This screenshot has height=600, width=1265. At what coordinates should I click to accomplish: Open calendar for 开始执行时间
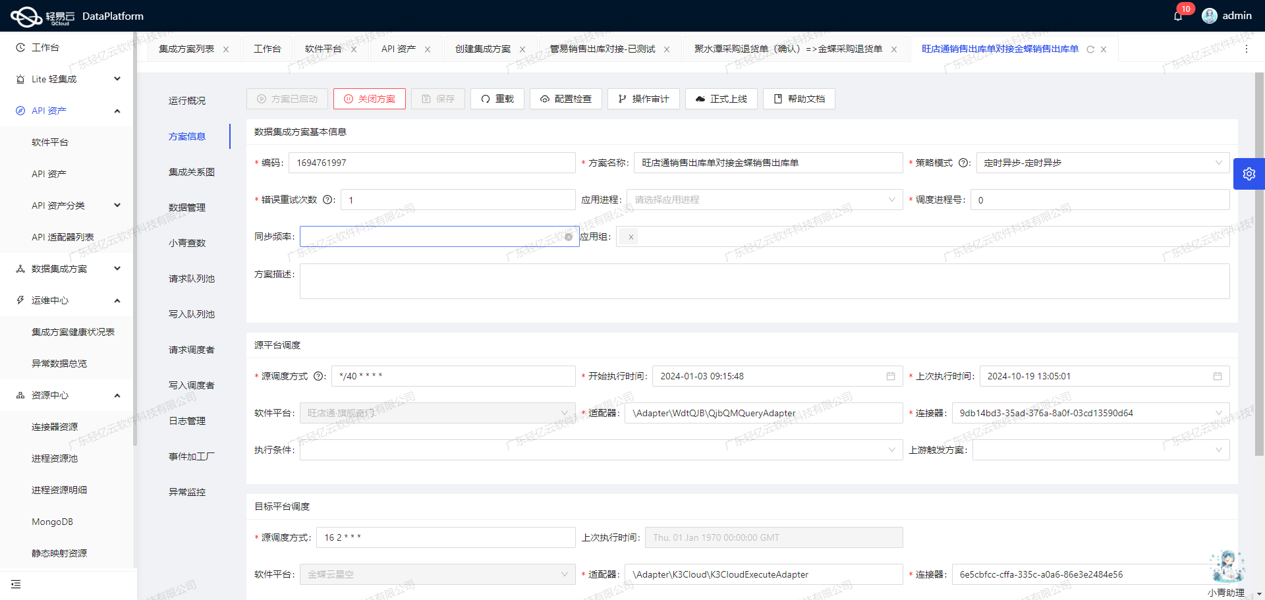pyautogui.click(x=891, y=376)
